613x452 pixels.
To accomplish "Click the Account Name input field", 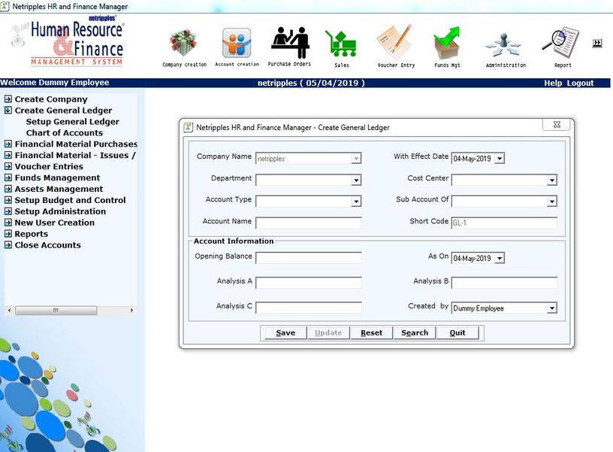I will click(309, 223).
